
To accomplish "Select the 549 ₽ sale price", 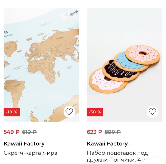I will pyautogui.click(x=12, y=132).
